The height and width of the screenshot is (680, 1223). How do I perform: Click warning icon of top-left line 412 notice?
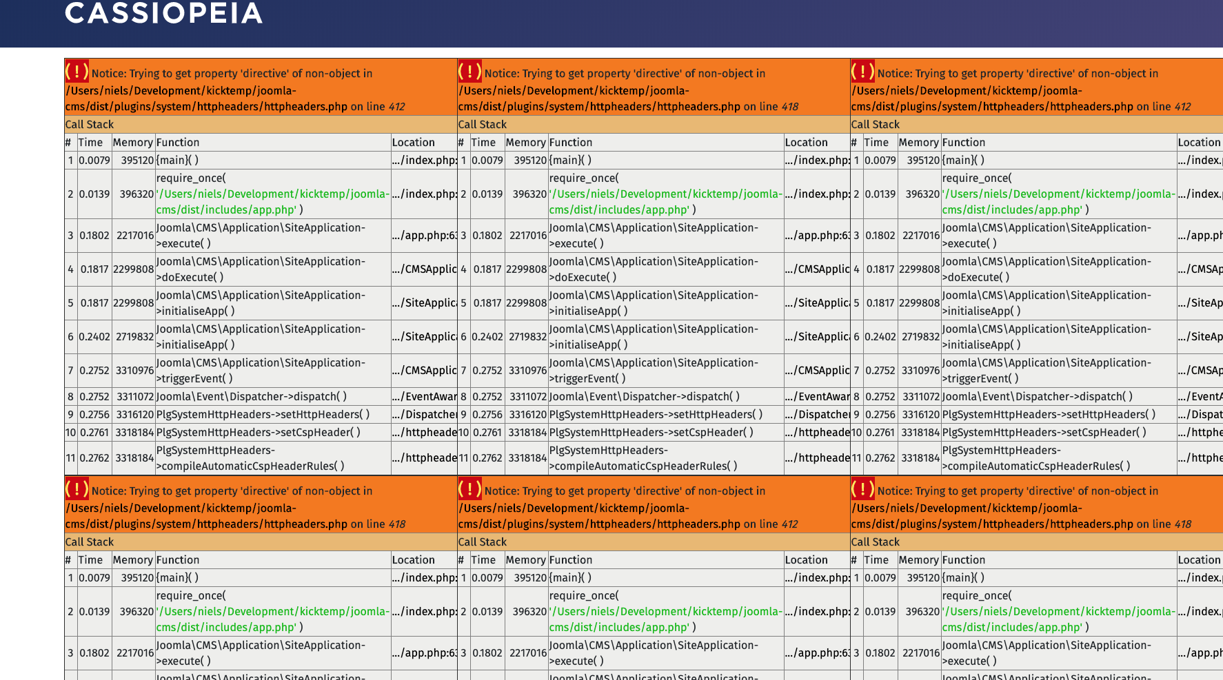(x=77, y=71)
